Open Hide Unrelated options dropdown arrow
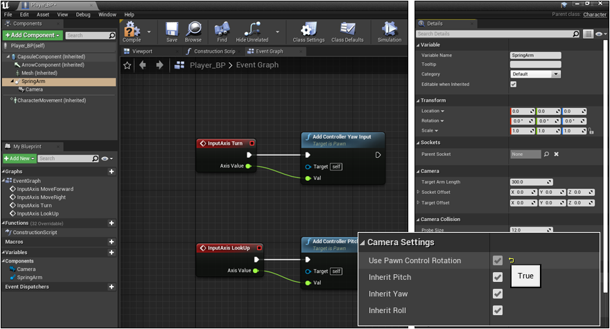Screen dimensions: 610x329 [277, 31]
